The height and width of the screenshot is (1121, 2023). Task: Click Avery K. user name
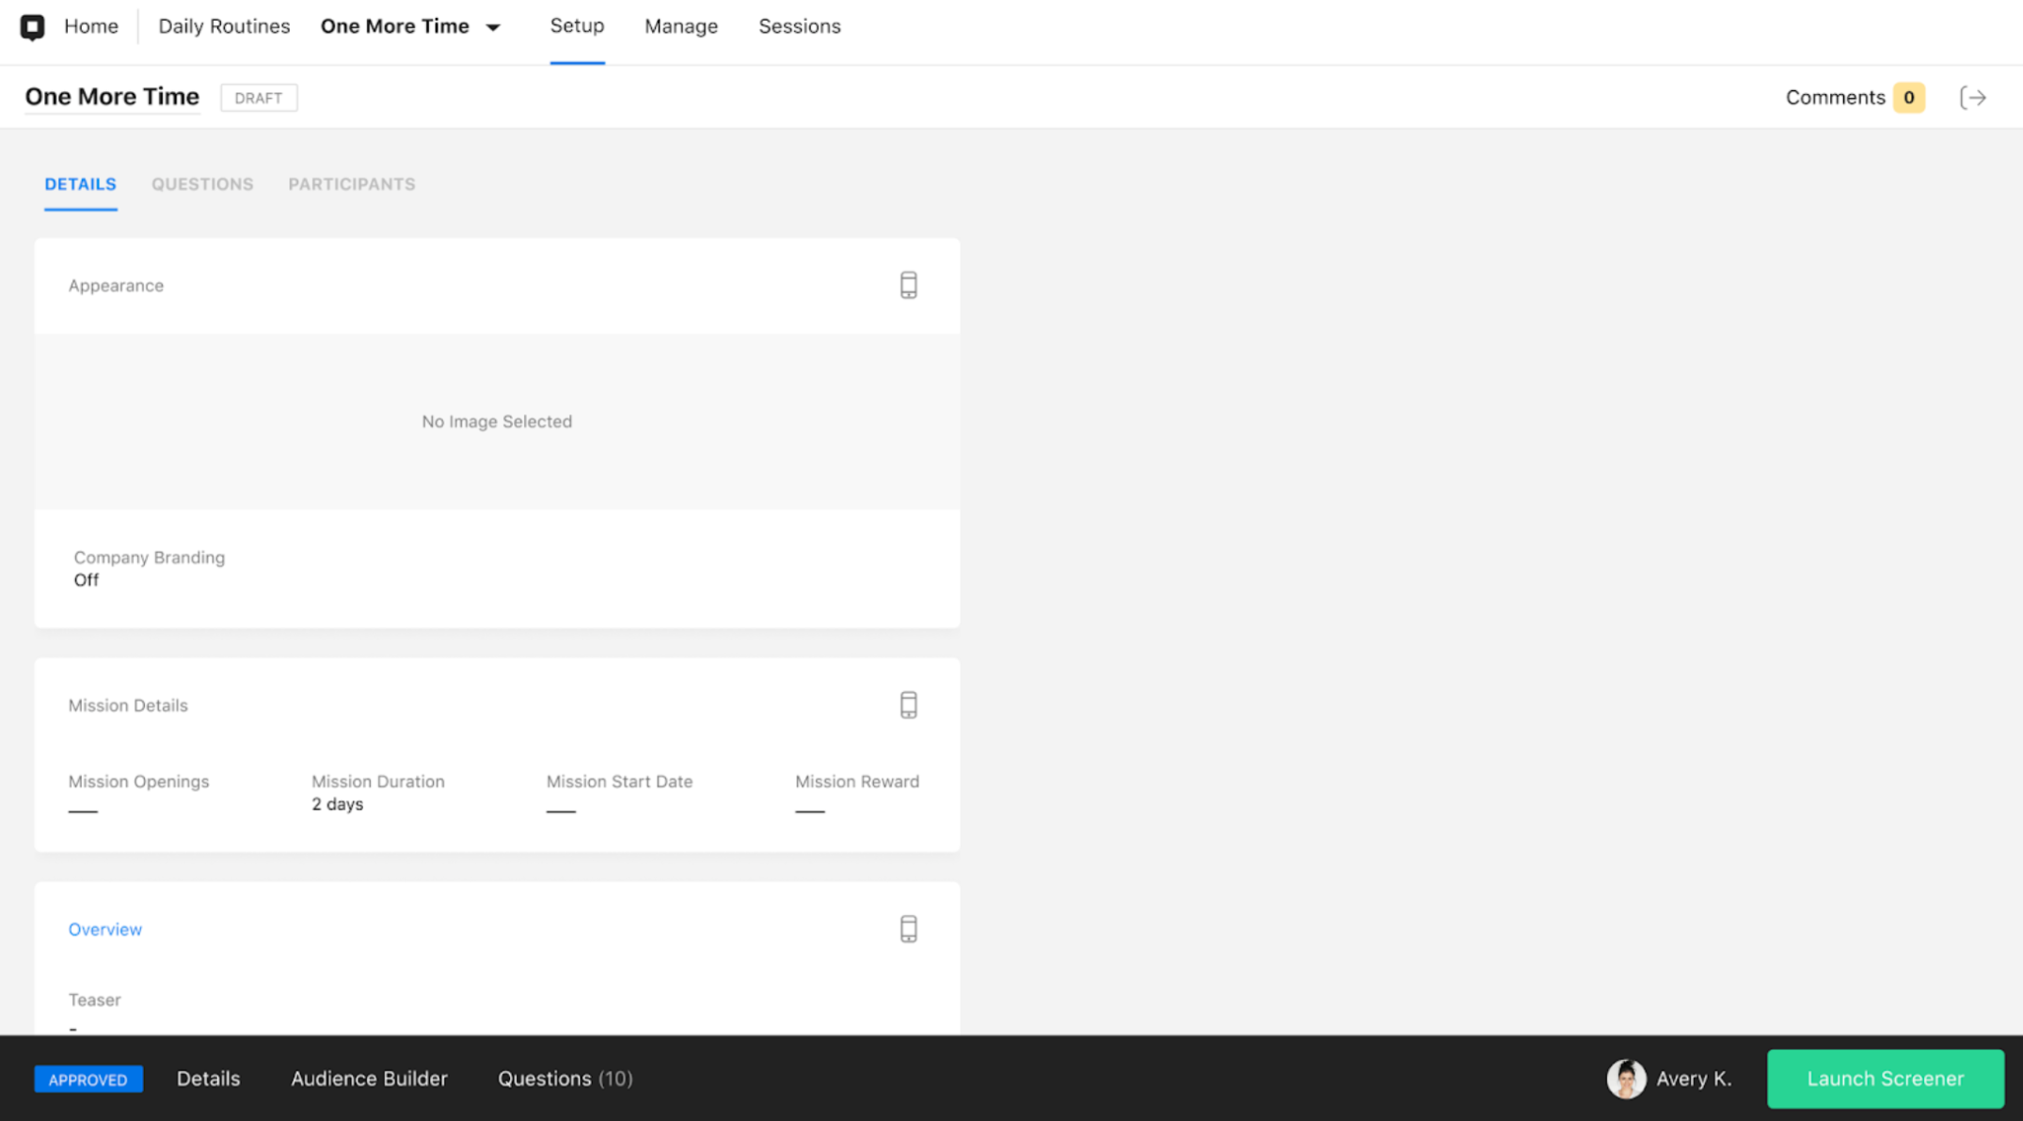[1694, 1079]
